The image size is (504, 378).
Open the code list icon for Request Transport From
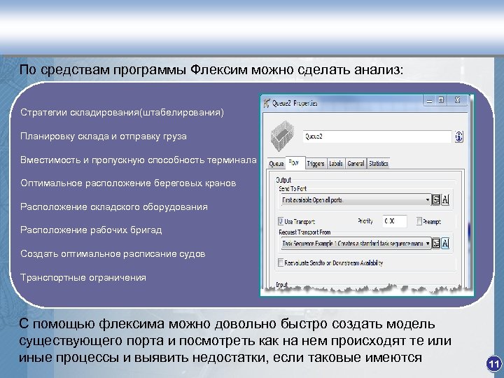point(436,244)
